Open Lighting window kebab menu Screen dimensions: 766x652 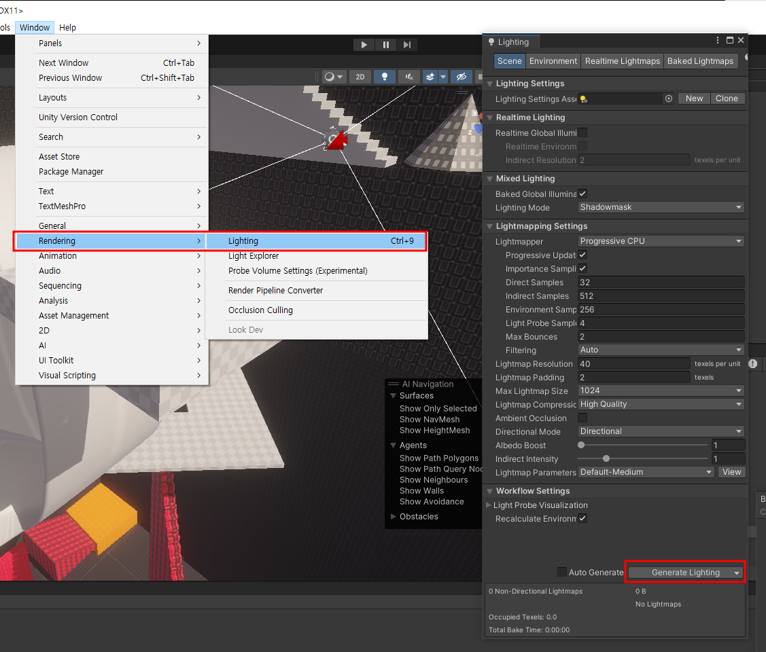click(717, 41)
